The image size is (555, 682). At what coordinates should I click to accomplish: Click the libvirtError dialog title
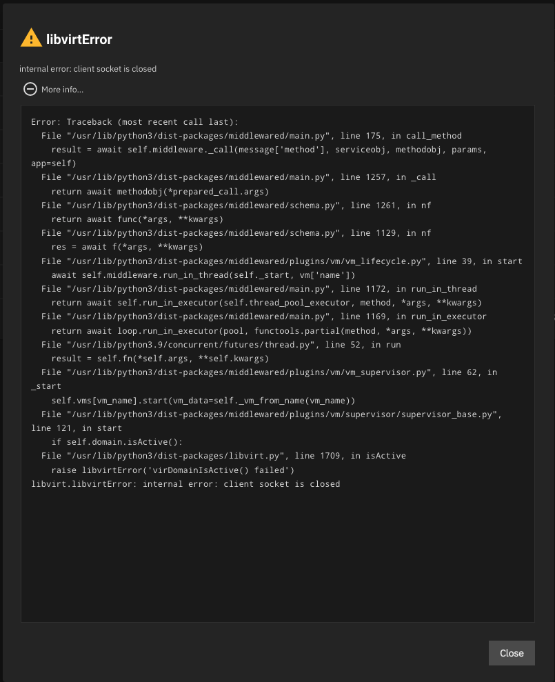[x=79, y=39]
